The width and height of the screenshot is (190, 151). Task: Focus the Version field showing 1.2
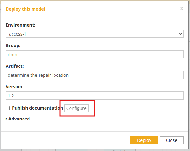[x=95, y=95]
